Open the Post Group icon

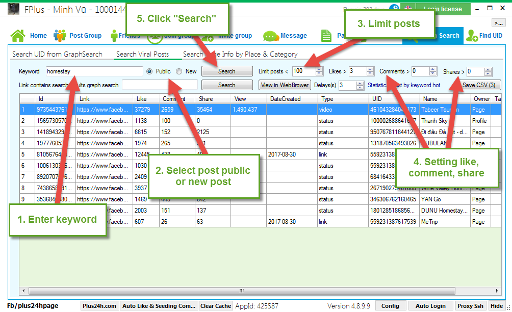pyautogui.click(x=60, y=36)
